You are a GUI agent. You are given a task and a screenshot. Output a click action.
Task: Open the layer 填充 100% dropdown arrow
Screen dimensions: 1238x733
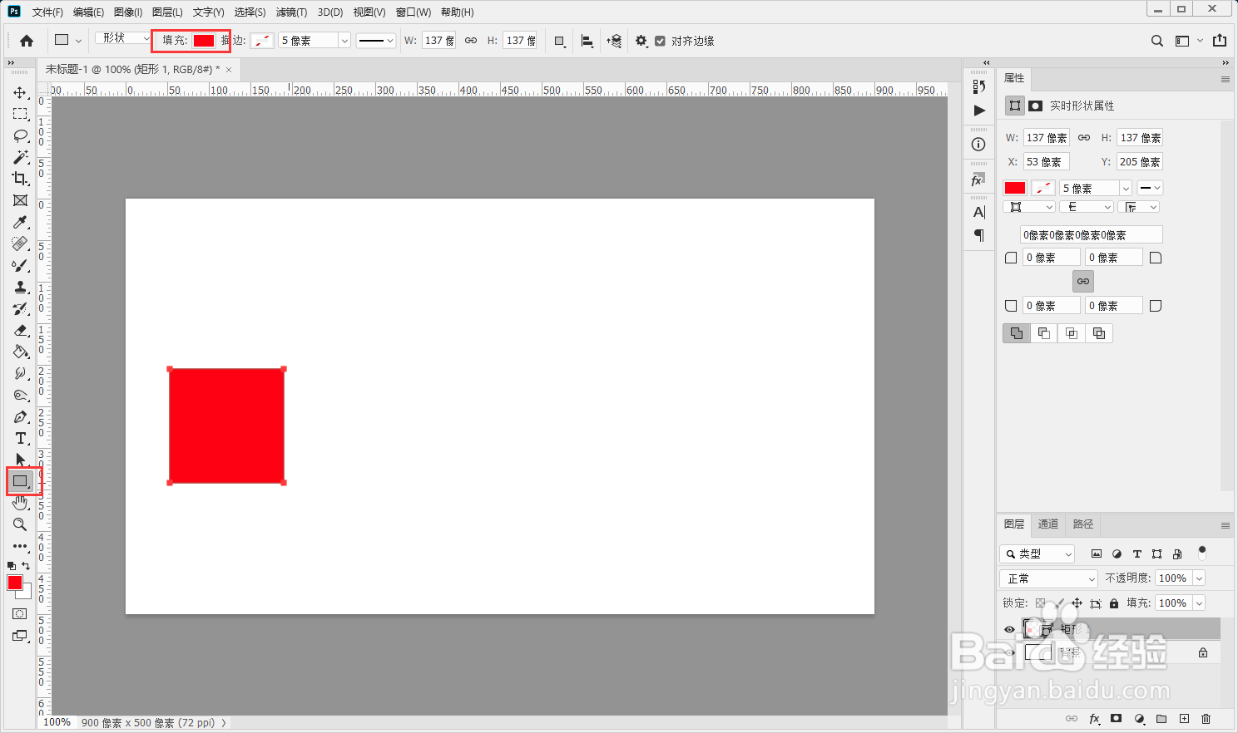click(1199, 603)
